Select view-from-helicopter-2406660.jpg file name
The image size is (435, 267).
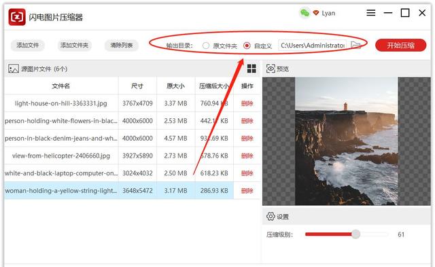click(60, 156)
